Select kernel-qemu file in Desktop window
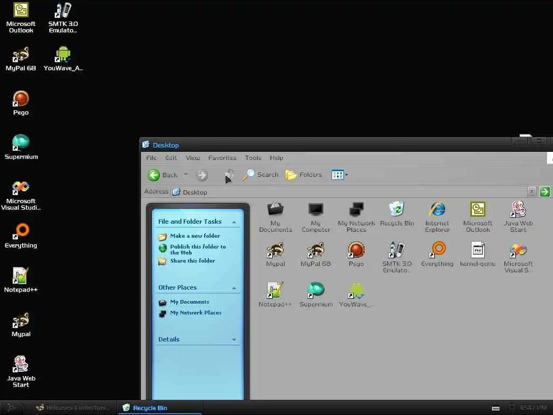The image size is (553, 415). (x=478, y=255)
